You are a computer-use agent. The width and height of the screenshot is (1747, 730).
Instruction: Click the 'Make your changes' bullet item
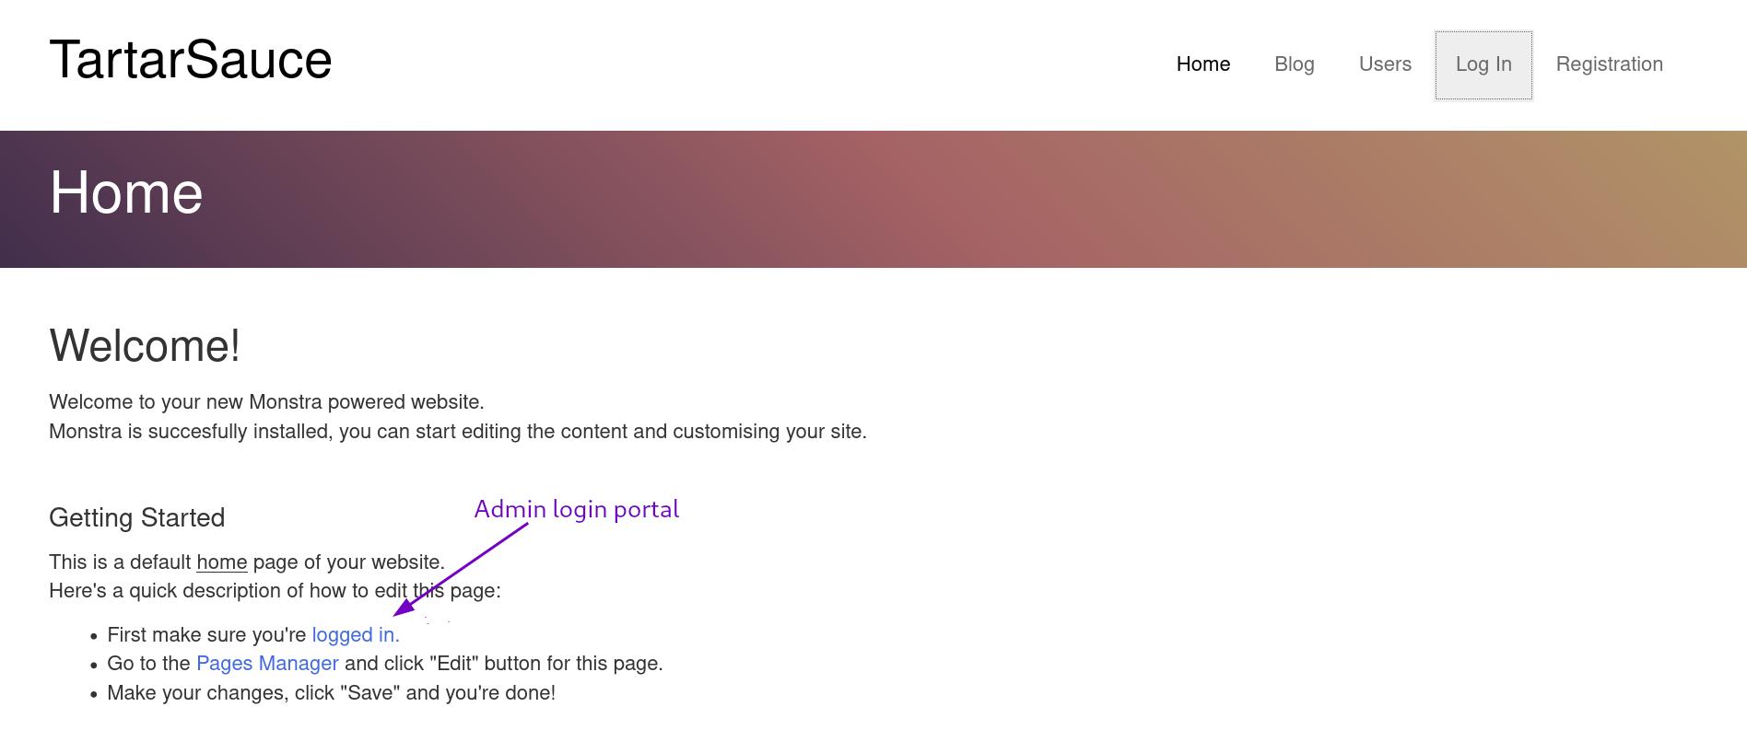[x=331, y=693]
